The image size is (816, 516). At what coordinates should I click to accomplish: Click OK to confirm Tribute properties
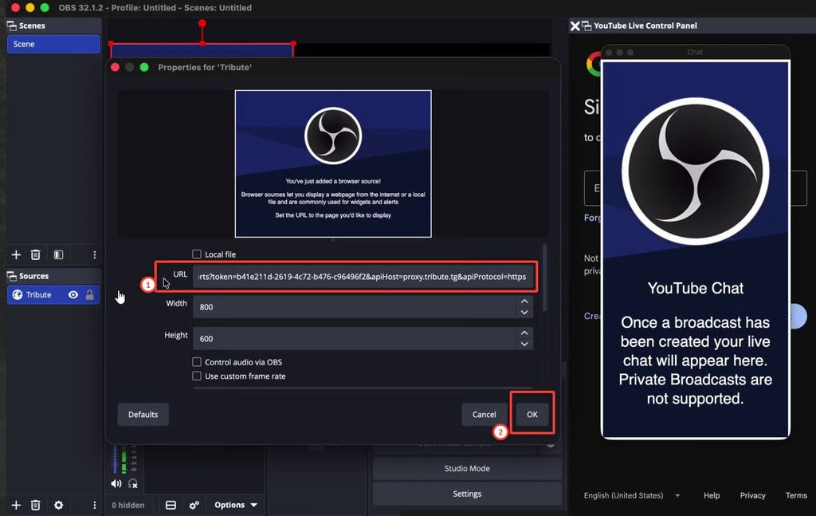[532, 415]
